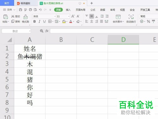Center text horizontally in cell
The width and height of the screenshot is (158, 119).
[x=92, y=22]
